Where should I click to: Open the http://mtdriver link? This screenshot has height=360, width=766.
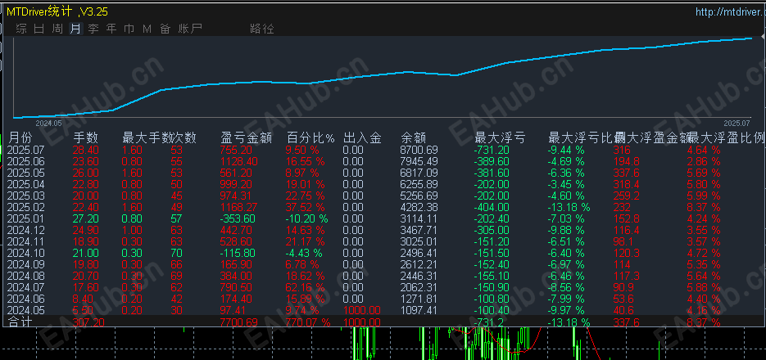pyautogui.click(x=730, y=11)
